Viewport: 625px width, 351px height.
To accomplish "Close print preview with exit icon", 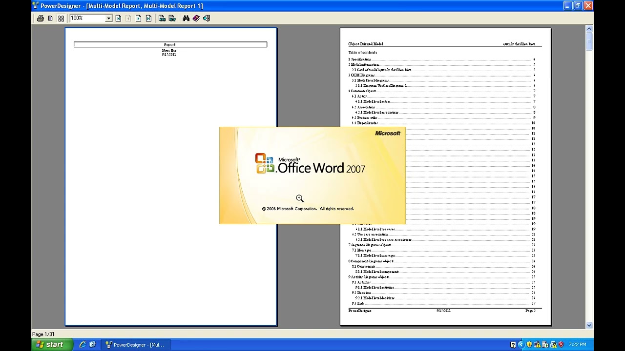I will click(207, 19).
